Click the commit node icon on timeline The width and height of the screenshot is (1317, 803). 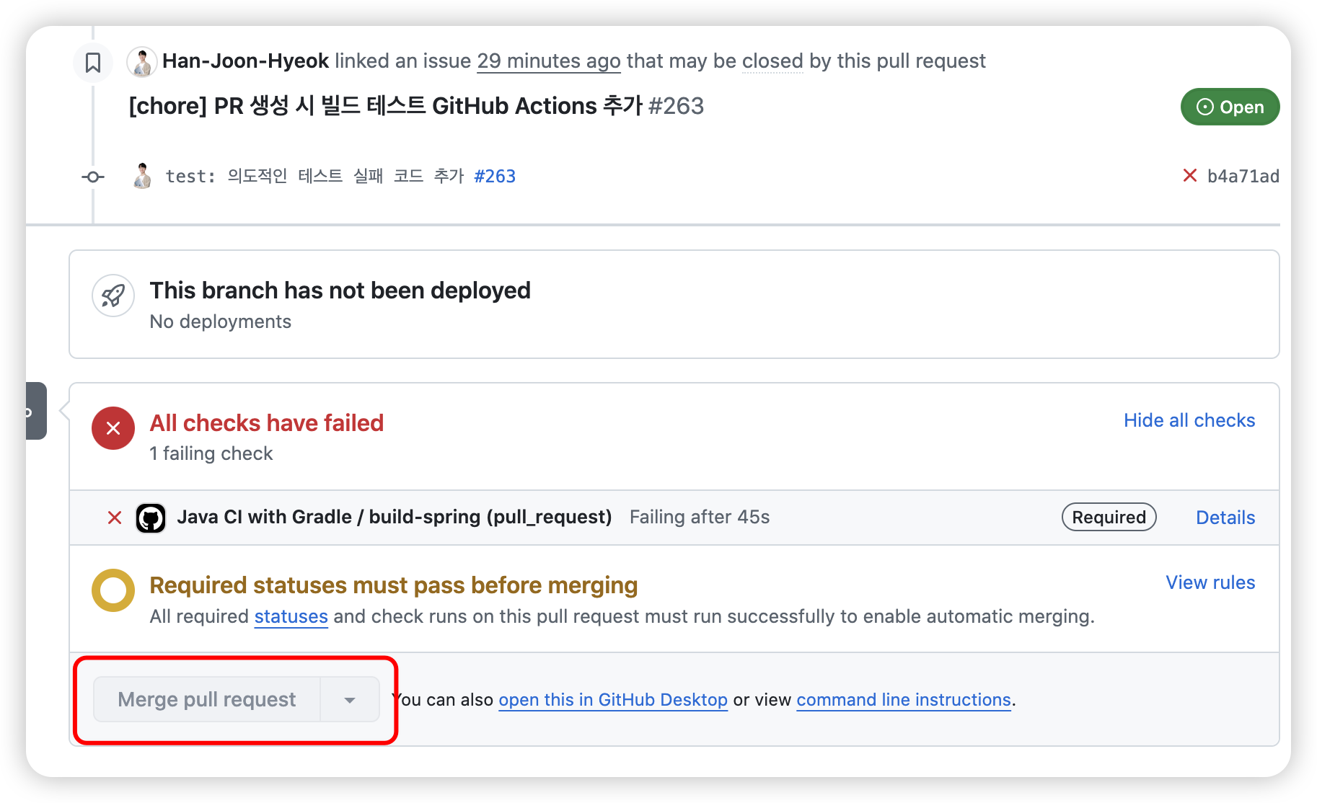93,177
